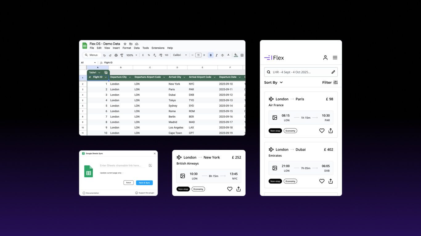This screenshot has height=236, width=421.
Task: Click the Sheets shareable link input field
Action: (x=122, y=165)
